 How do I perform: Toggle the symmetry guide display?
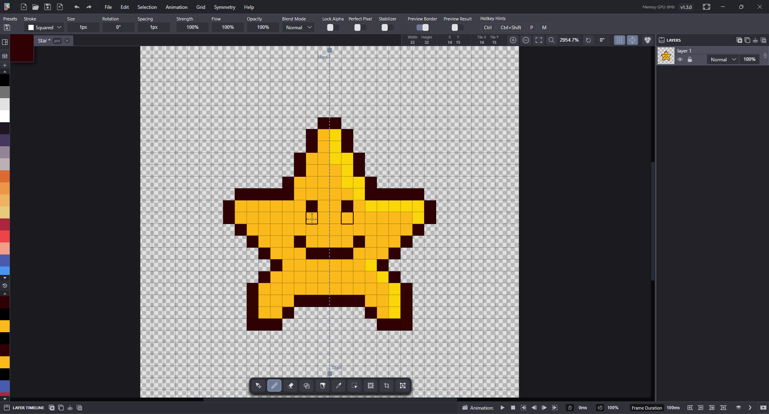tap(632, 40)
